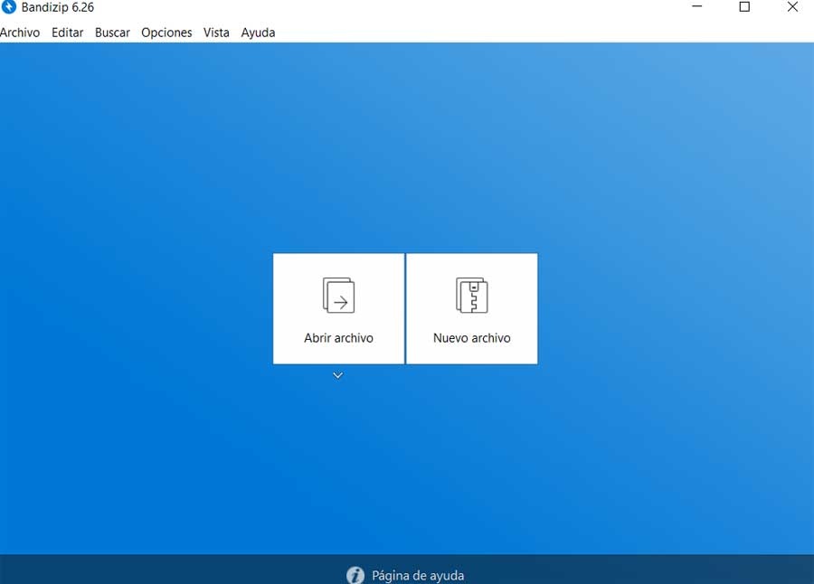Viewport: 814px width, 584px height.
Task: Expand recent files chevron below Abrir archivo
Action: (x=338, y=375)
